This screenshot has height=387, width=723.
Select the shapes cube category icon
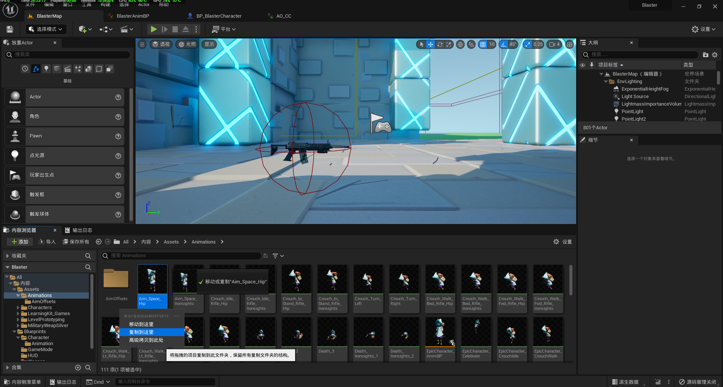pyautogui.click(x=57, y=69)
